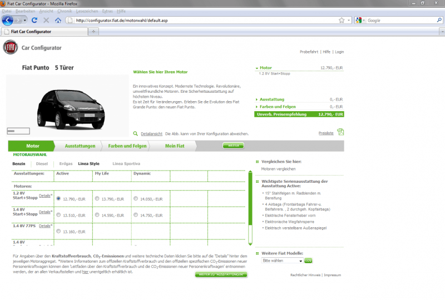Select 1.4 8V Start+Stopp Active 13.510 EUR
The width and height of the screenshot is (445, 300).
[58, 215]
